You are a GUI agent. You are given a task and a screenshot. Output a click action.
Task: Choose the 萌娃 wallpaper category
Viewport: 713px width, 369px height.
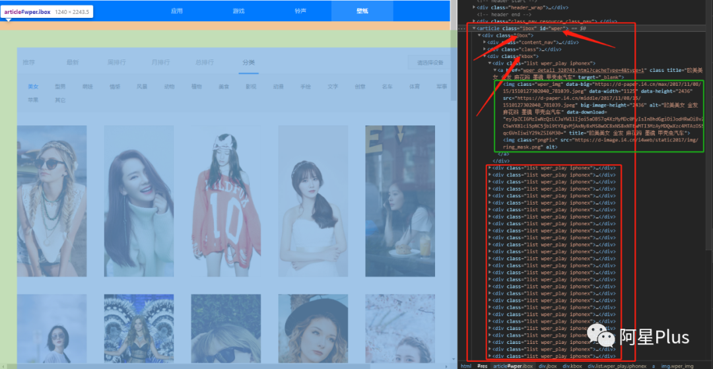(x=87, y=86)
